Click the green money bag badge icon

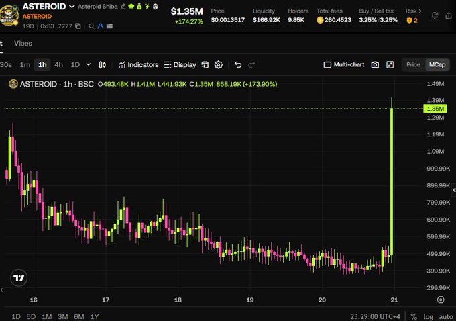click(x=139, y=7)
